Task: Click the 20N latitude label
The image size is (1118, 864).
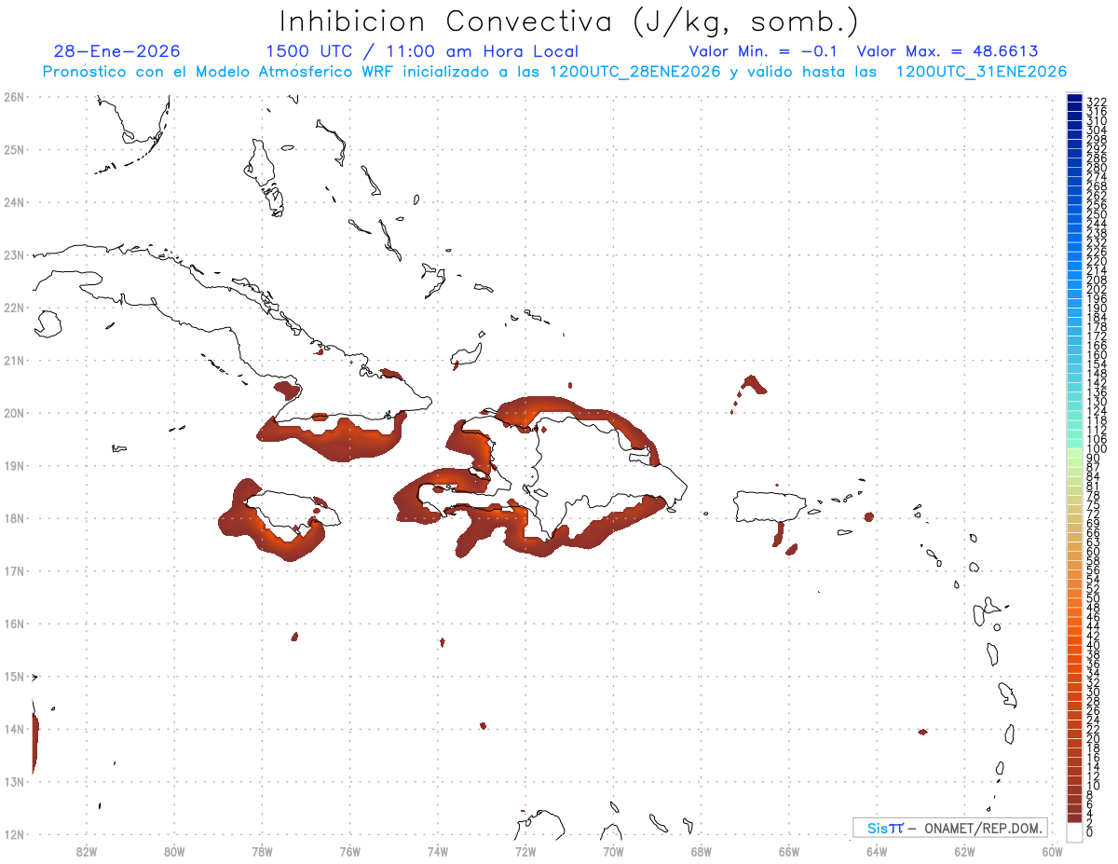Action: click(x=13, y=413)
